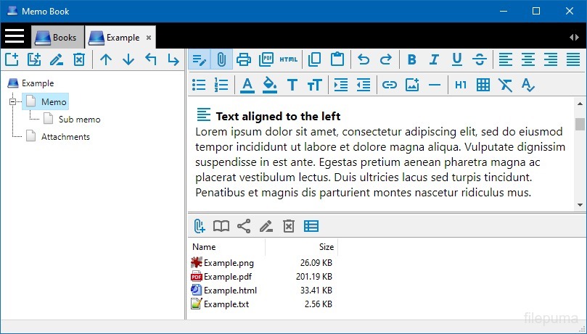Close the Example tab
The width and height of the screenshot is (587, 334).
[149, 38]
